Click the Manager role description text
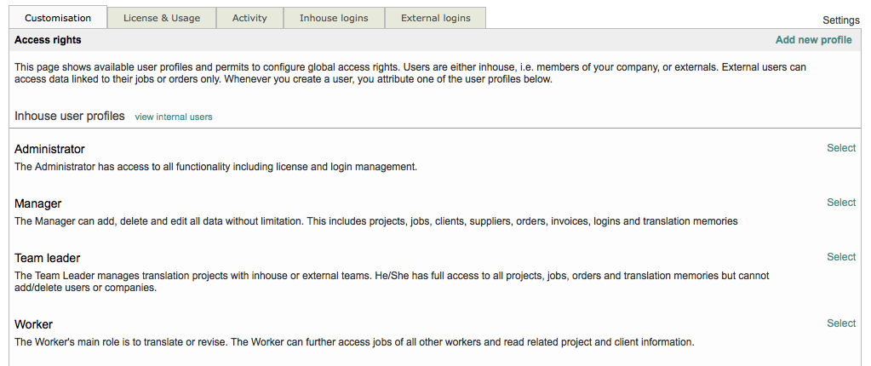The height and width of the screenshot is (366, 871). click(375, 221)
